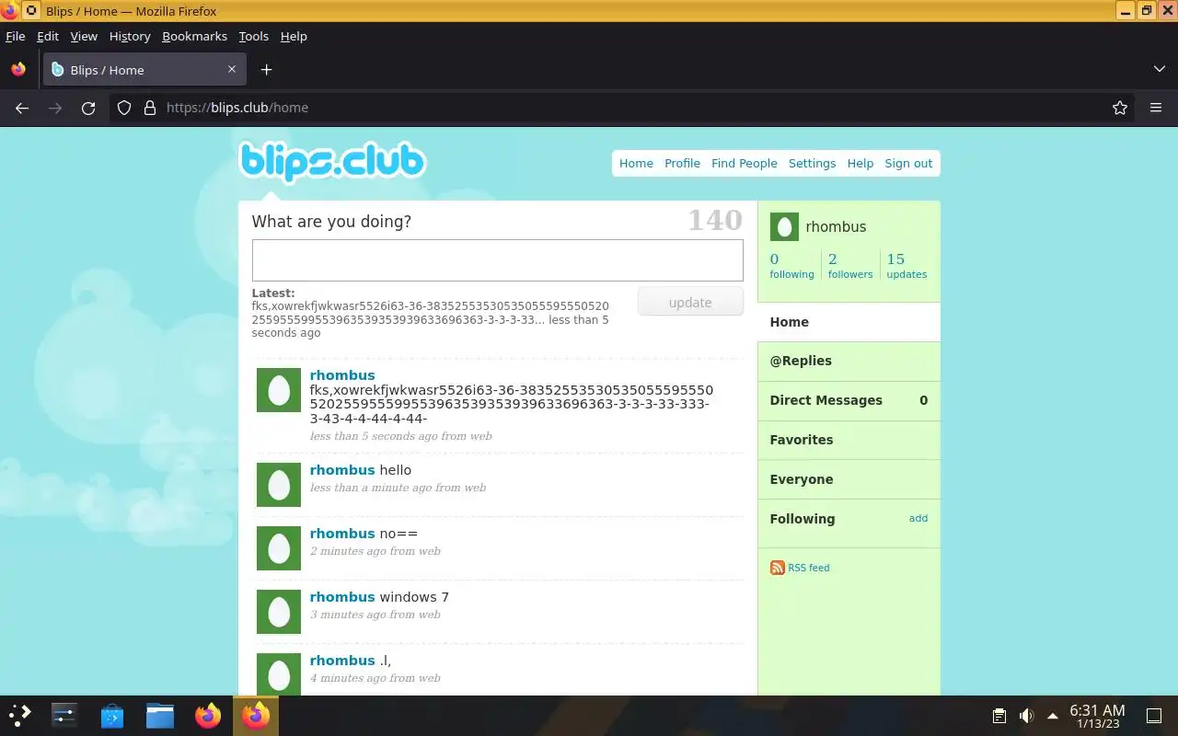Click the RSS feed text link

pyautogui.click(x=809, y=568)
